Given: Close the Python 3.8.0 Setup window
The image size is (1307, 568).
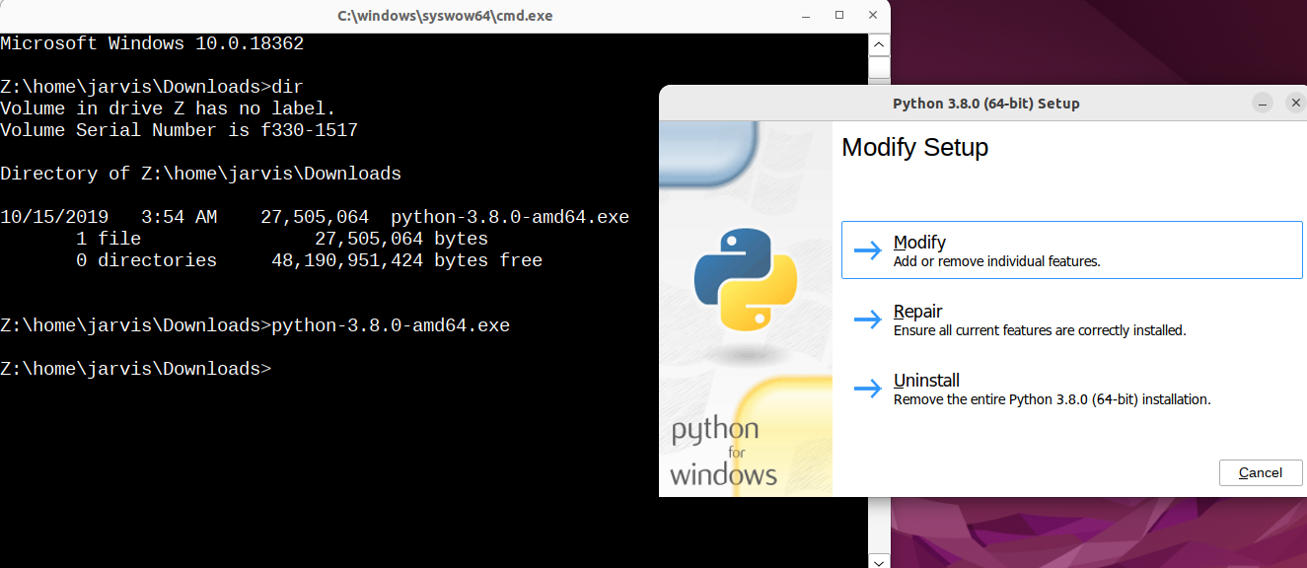Looking at the screenshot, I should (1295, 104).
